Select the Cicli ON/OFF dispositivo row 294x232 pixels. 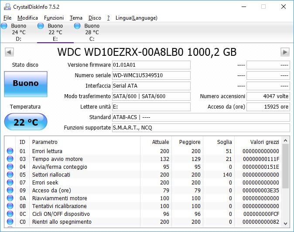pyautogui.click(x=143, y=214)
